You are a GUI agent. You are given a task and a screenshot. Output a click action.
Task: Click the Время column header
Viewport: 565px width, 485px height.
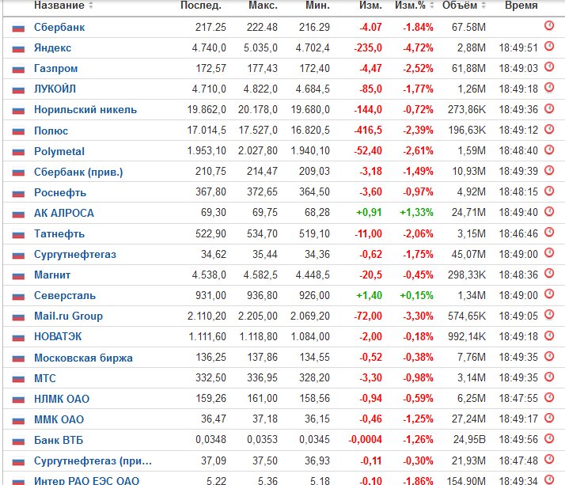(521, 5)
